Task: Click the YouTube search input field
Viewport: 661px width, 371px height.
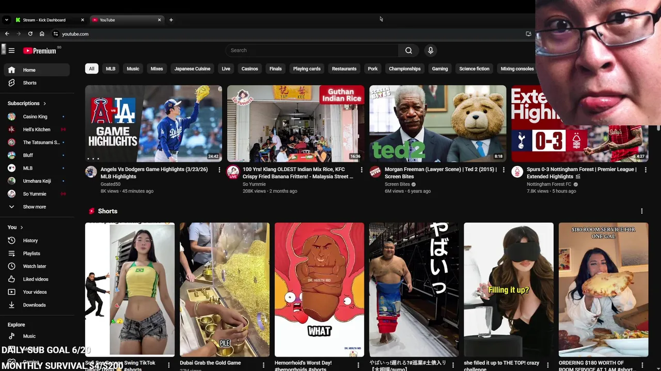Action: tap(312, 50)
